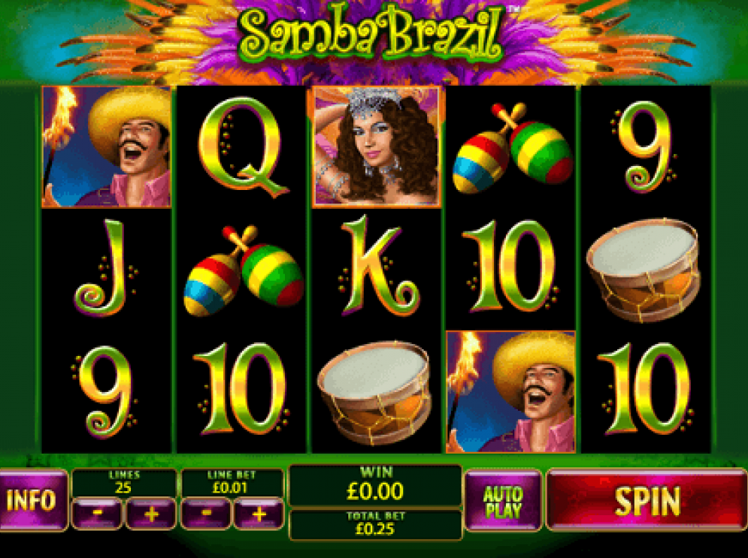Click the K symbol on reel three
This screenshot has height=558, width=748.
click(378, 266)
